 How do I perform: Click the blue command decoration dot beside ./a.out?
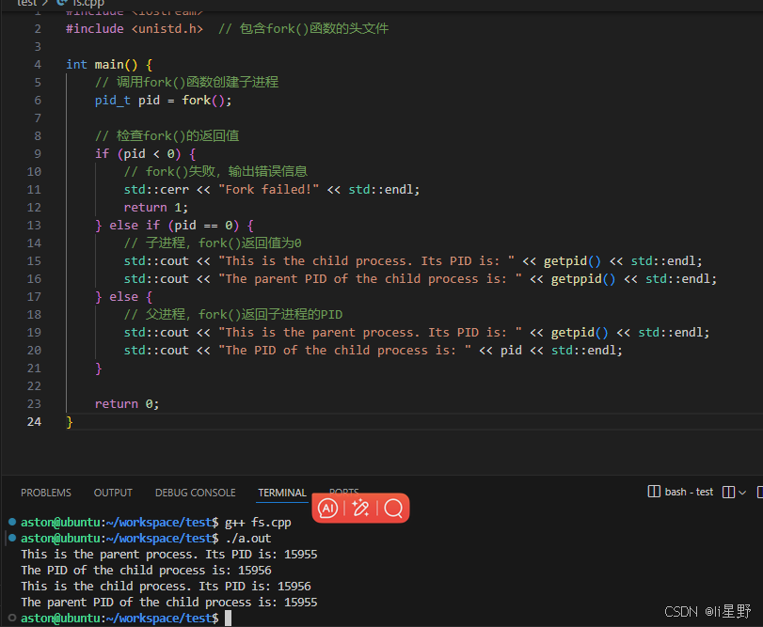[x=12, y=538]
